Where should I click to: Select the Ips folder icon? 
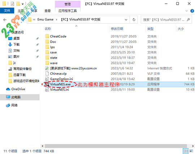coord(47,47)
